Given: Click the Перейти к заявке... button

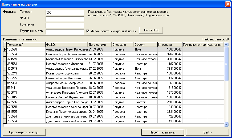Looking at the screenshot, I should [163, 132].
